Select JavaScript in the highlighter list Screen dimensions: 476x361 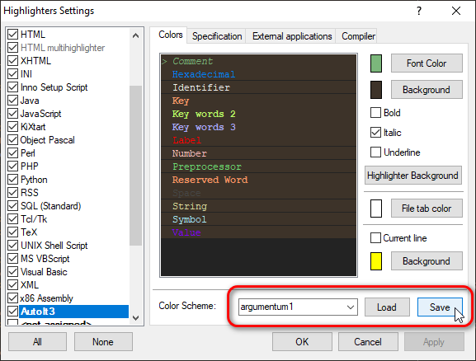click(40, 114)
